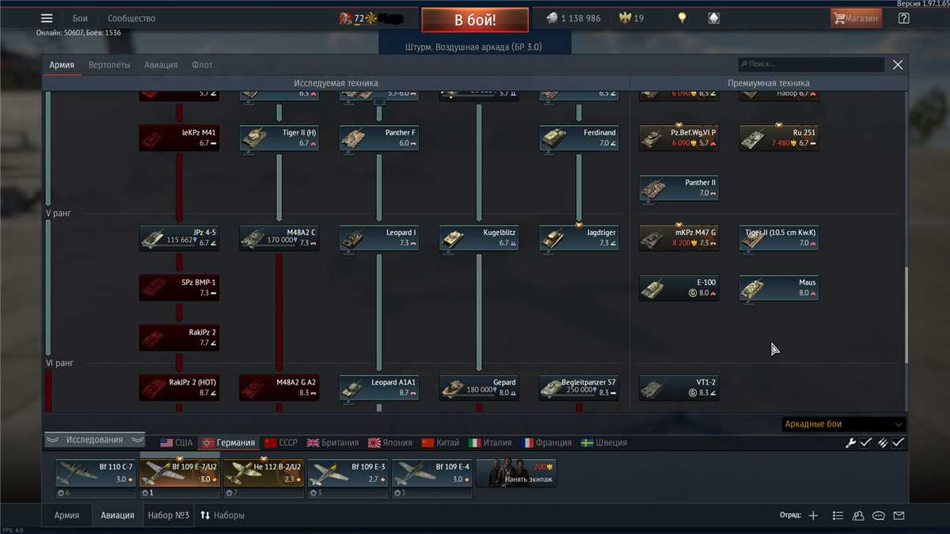
Task: Toggle the striped checkmark filter
Action: pyautogui.click(x=882, y=443)
